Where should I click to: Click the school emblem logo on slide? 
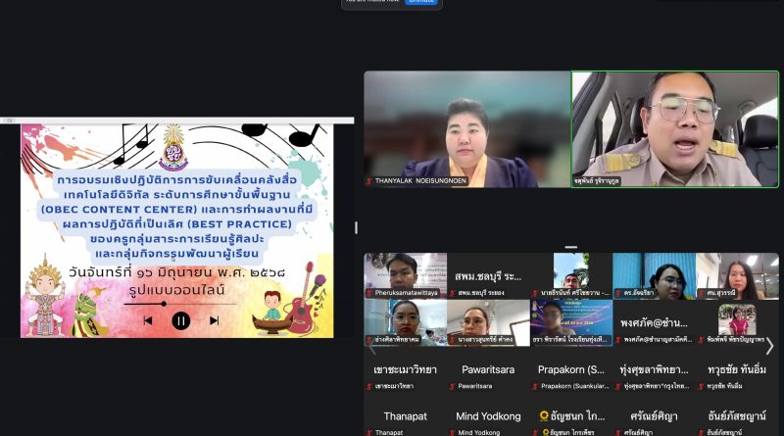click(172, 146)
